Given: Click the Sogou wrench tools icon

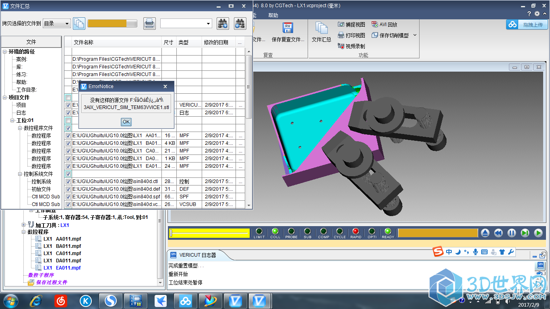Looking at the screenshot, I should coord(511,252).
